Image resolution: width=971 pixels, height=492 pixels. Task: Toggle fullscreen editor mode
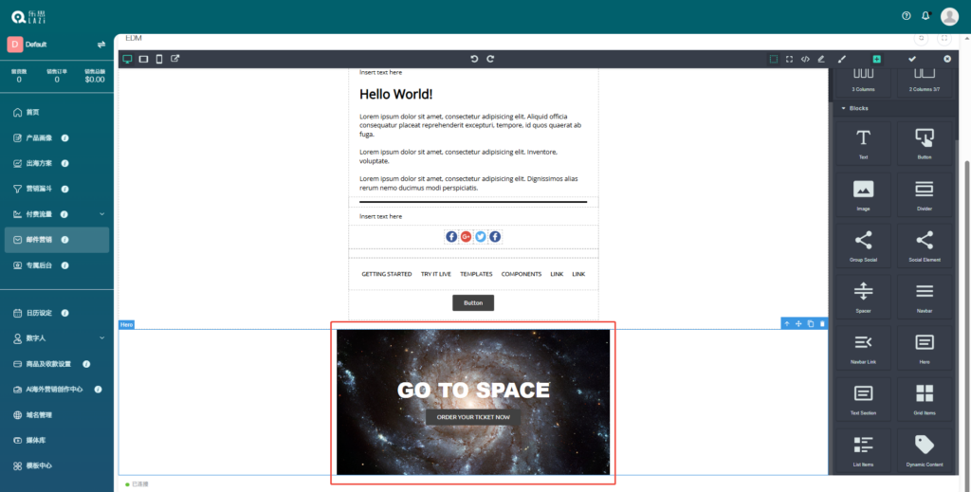pyautogui.click(x=789, y=59)
